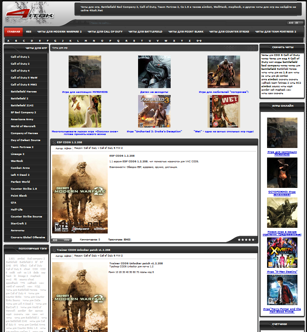Open Counter Strike 1.6 category

(26, 189)
